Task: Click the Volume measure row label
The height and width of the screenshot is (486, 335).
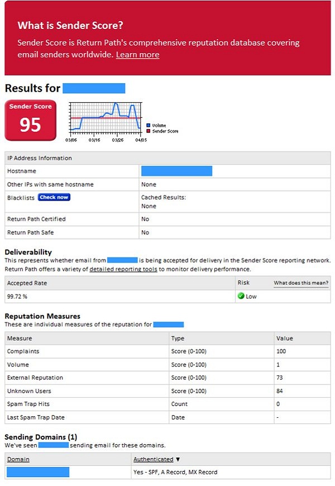Action: click(x=18, y=364)
